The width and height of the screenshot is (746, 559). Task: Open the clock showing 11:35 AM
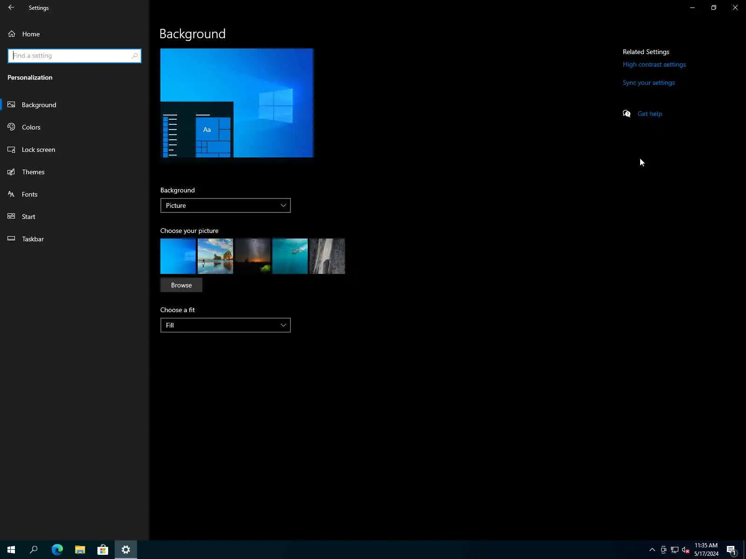(x=706, y=550)
